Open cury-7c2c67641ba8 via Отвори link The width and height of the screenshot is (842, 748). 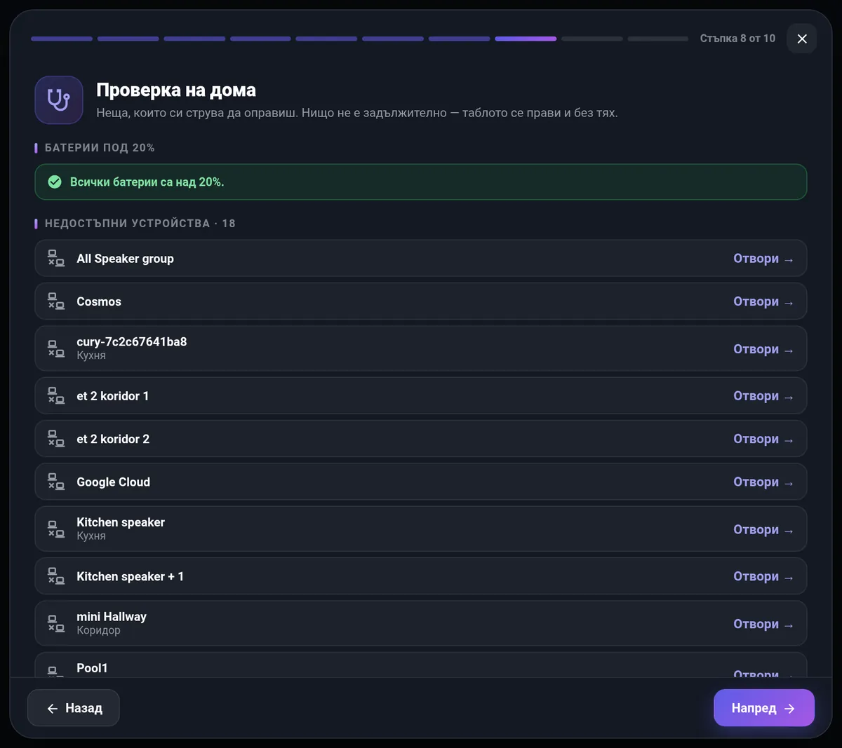click(763, 349)
